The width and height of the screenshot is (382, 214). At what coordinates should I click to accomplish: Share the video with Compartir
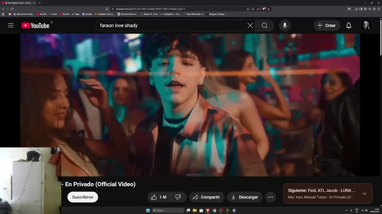click(x=207, y=197)
